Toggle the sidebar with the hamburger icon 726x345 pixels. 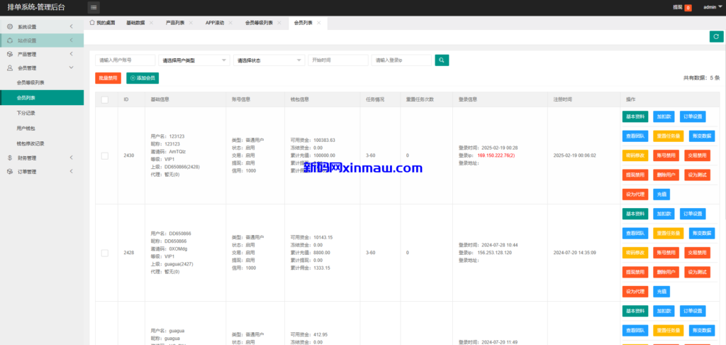tap(94, 7)
